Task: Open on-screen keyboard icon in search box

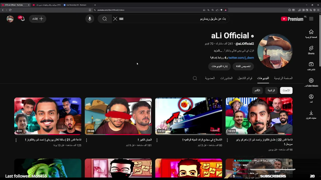Action: coord(121,19)
